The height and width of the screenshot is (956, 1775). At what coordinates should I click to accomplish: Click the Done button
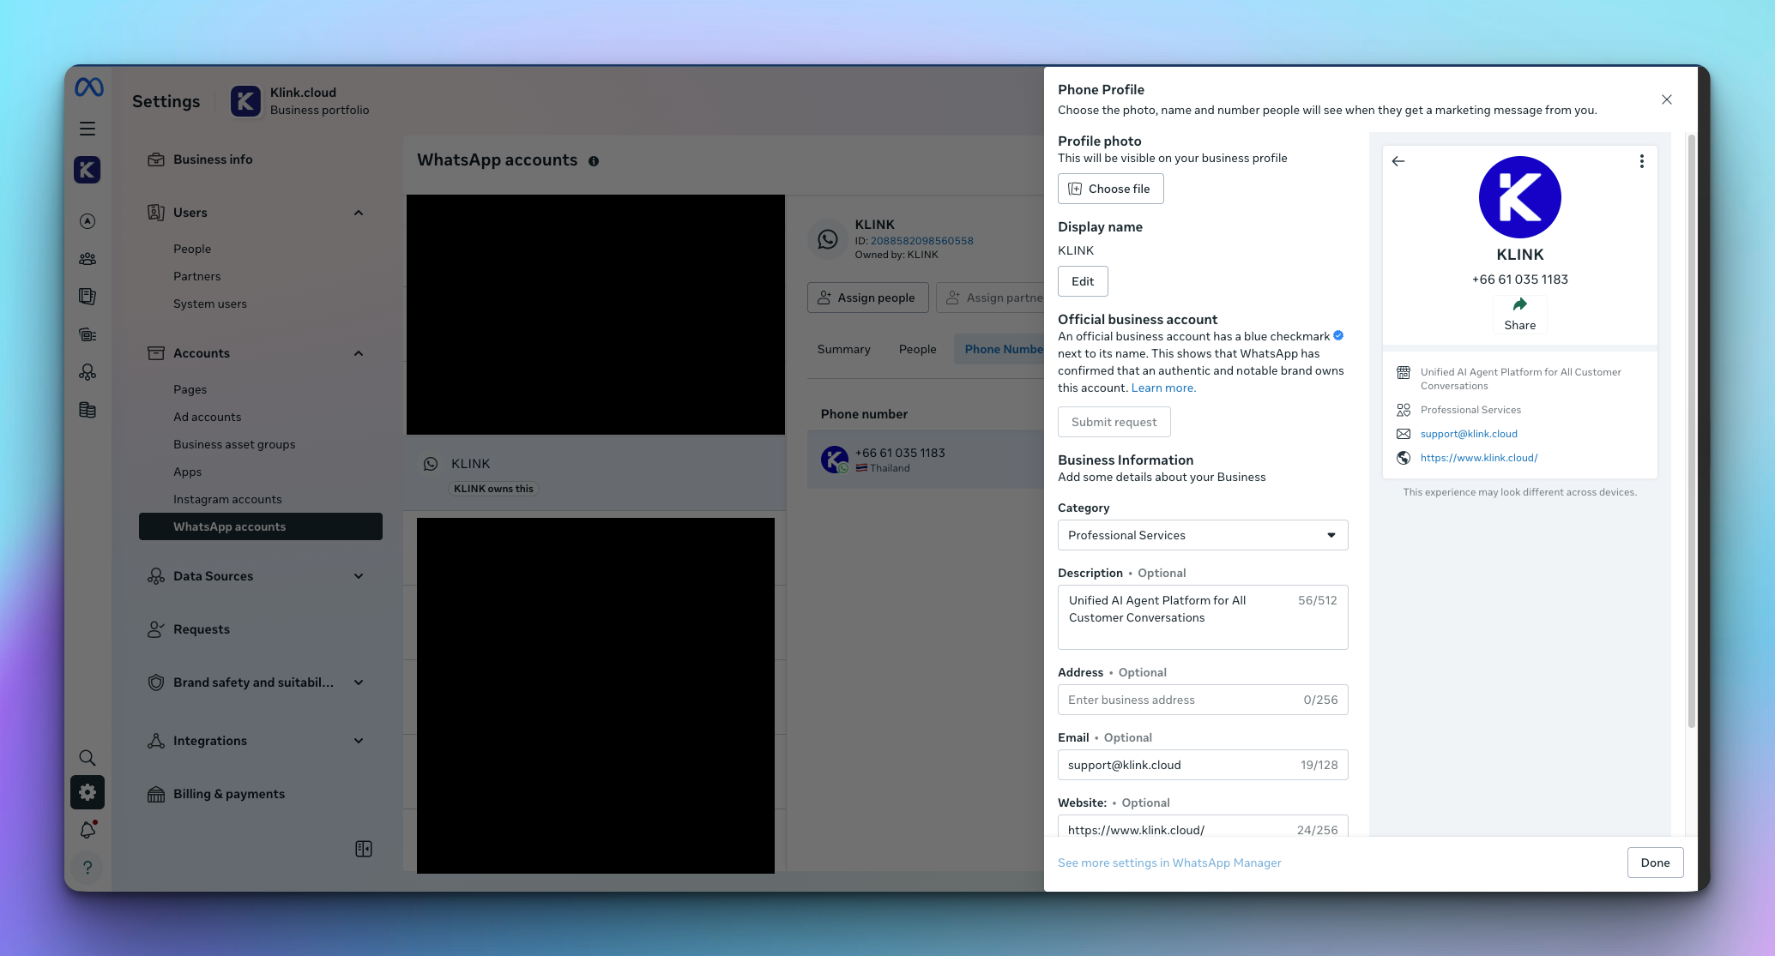[x=1655, y=863]
